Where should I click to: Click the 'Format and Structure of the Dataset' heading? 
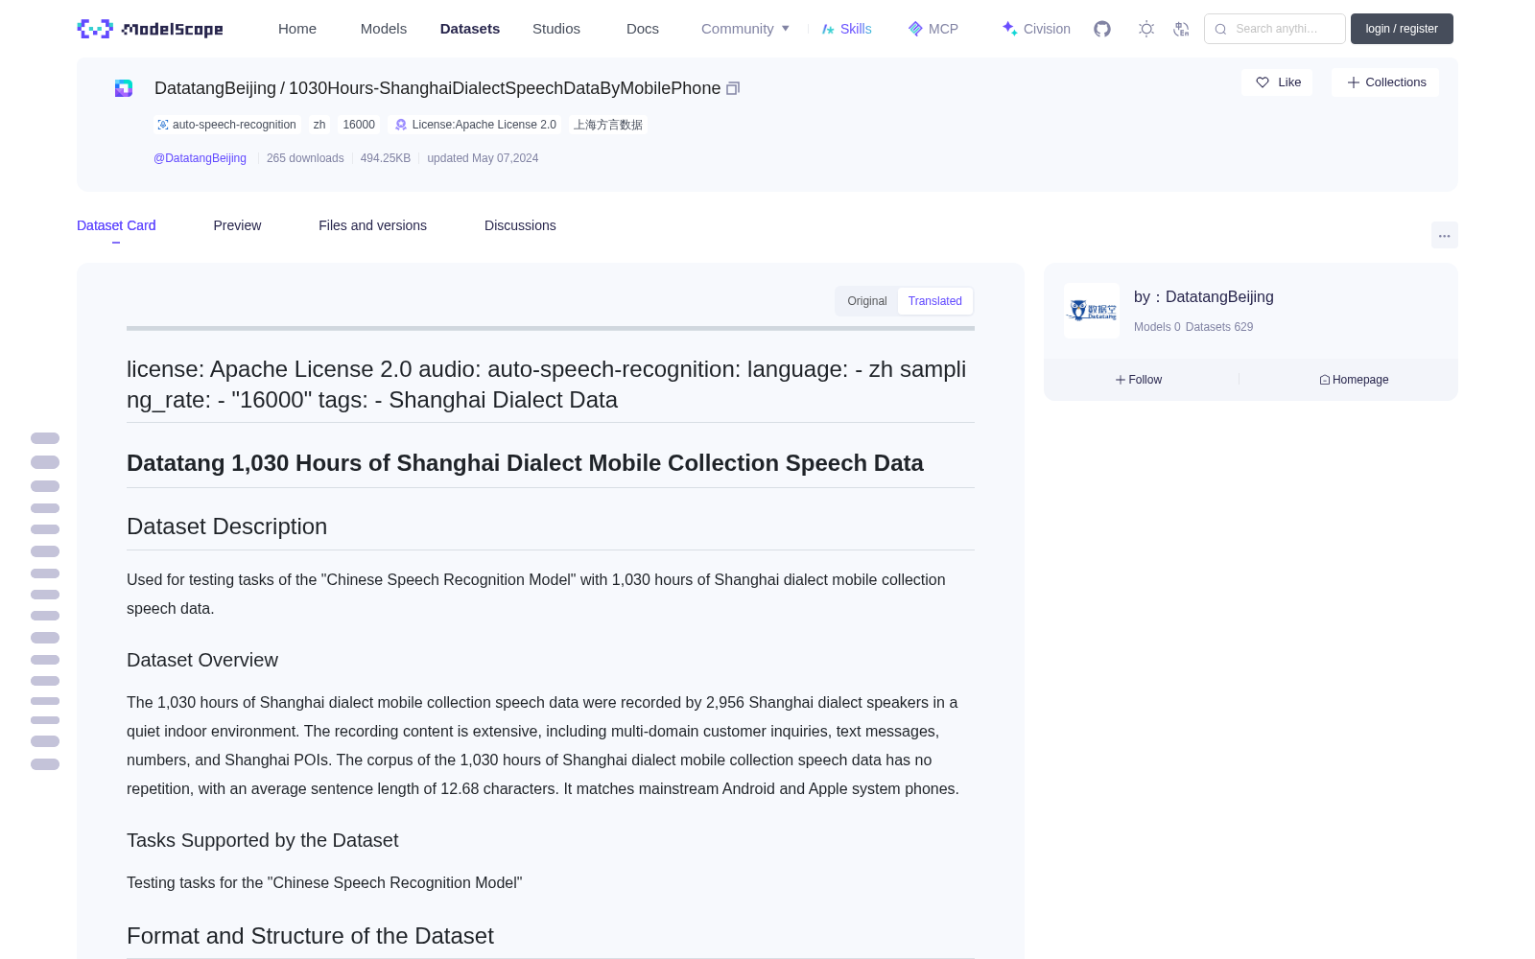[x=310, y=936]
